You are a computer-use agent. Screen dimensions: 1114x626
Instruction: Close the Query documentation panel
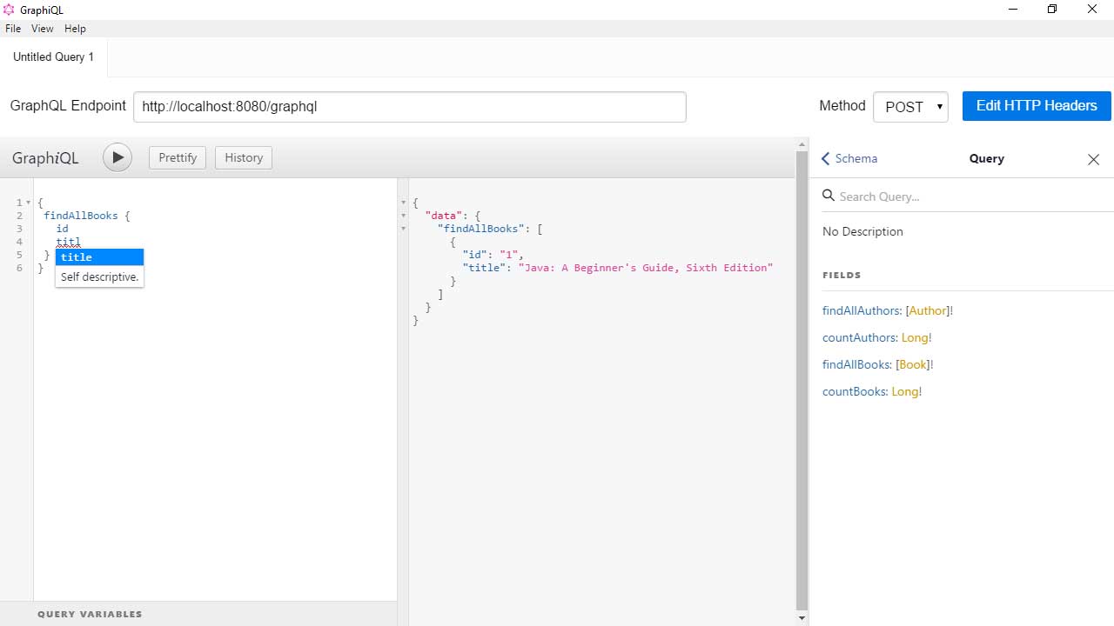pyautogui.click(x=1093, y=159)
